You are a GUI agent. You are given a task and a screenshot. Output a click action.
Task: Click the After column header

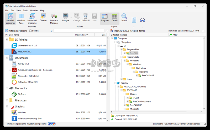click(x=187, y=35)
